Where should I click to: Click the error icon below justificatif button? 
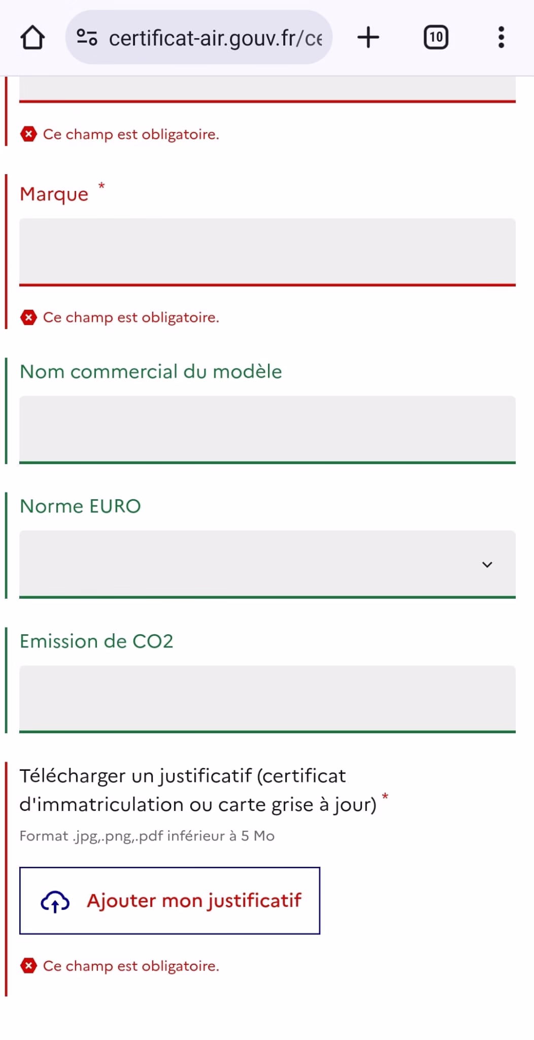(28, 966)
